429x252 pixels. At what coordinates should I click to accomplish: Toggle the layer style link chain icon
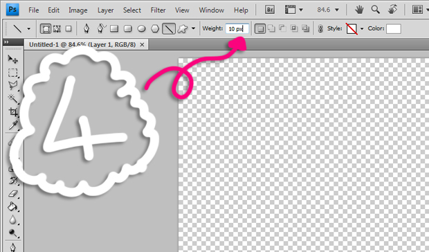click(x=320, y=28)
